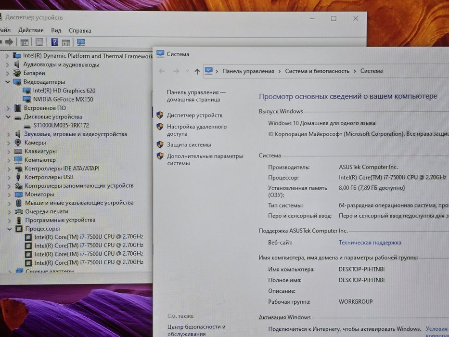This screenshot has width=449, height=337.
Task: Click the computer icon in the address bar
Action: 209,71
